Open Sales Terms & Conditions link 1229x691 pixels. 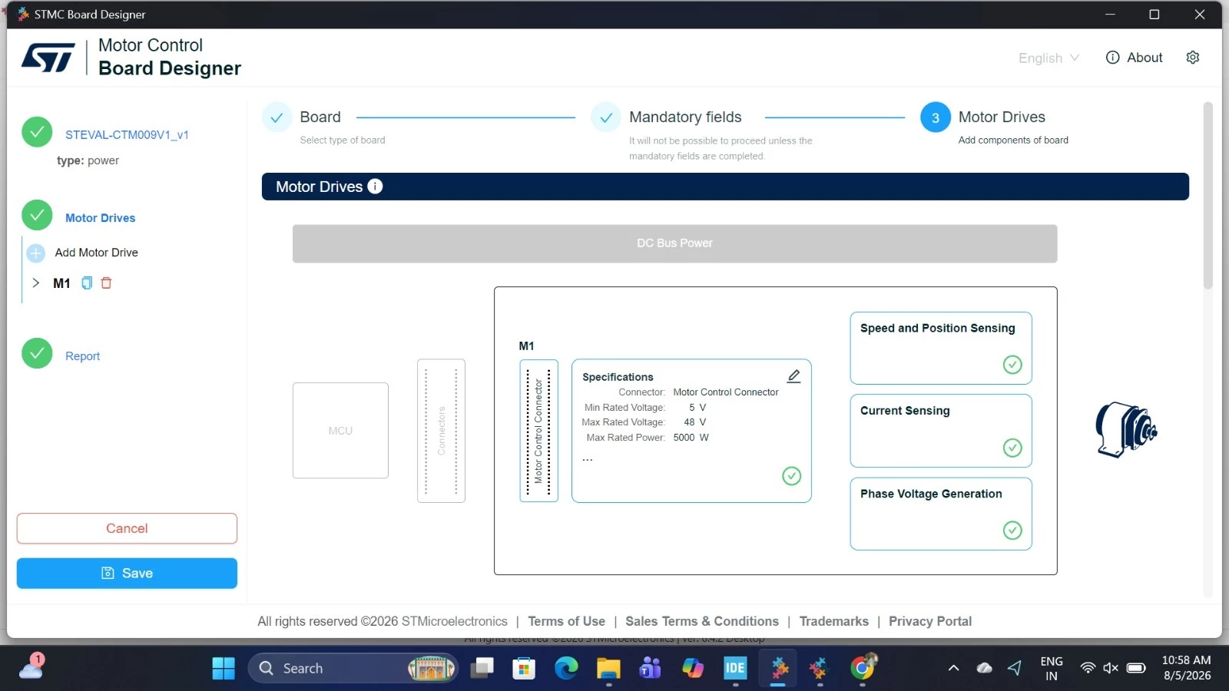coord(702,621)
